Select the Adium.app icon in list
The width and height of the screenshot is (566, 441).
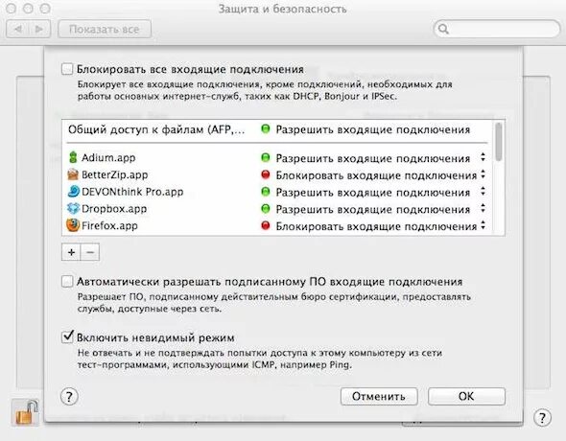(x=73, y=157)
